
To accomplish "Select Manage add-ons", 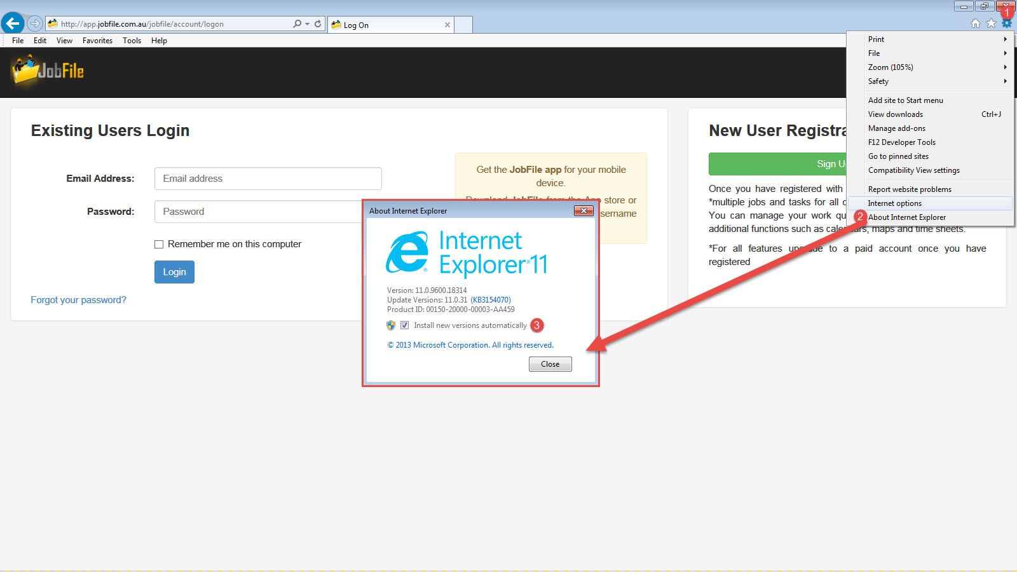I will click(930, 128).
